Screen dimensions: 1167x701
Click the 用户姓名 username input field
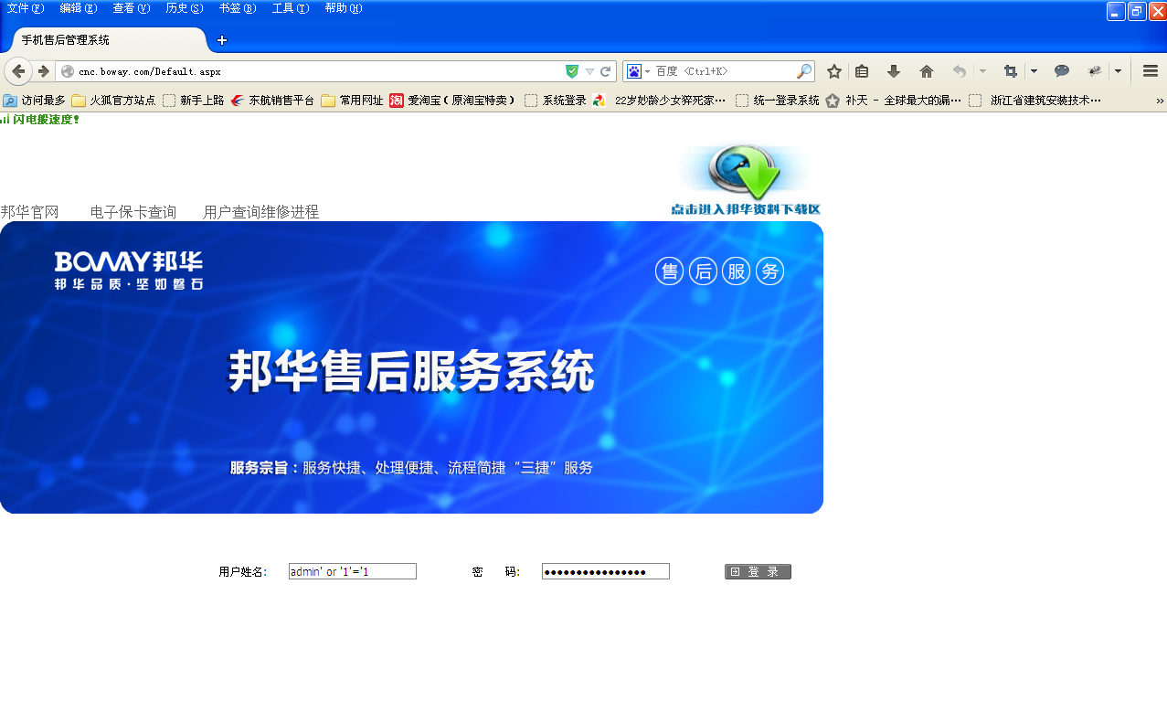point(353,571)
